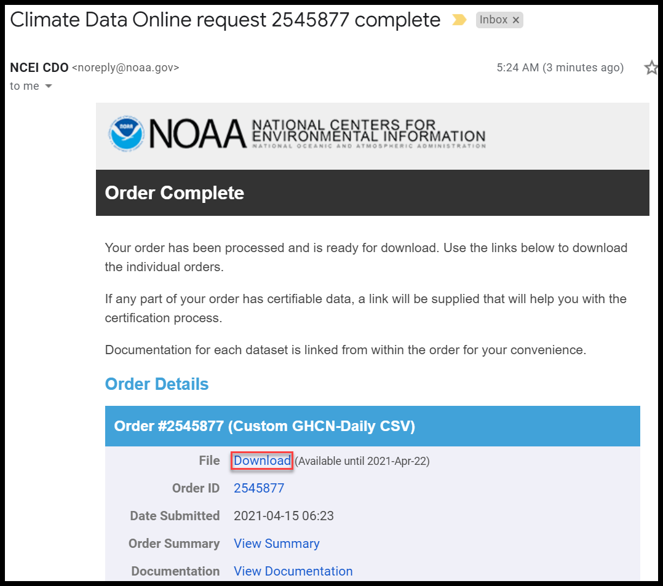663x586 pixels.
Task: Open the Order ID 2545877 link
Action: 259,488
